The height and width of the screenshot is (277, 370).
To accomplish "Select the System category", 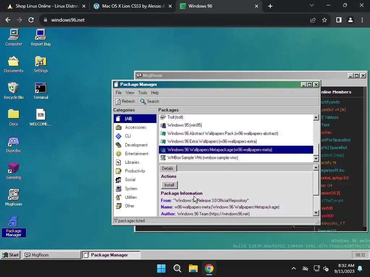I will pos(135,188).
